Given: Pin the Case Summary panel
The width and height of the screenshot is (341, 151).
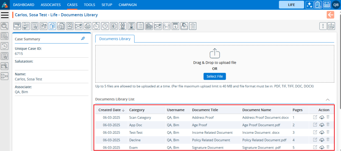Looking at the screenshot, I should click(83, 39).
